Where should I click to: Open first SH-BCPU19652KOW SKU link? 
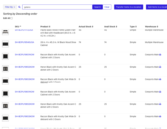[x=25, y=67]
